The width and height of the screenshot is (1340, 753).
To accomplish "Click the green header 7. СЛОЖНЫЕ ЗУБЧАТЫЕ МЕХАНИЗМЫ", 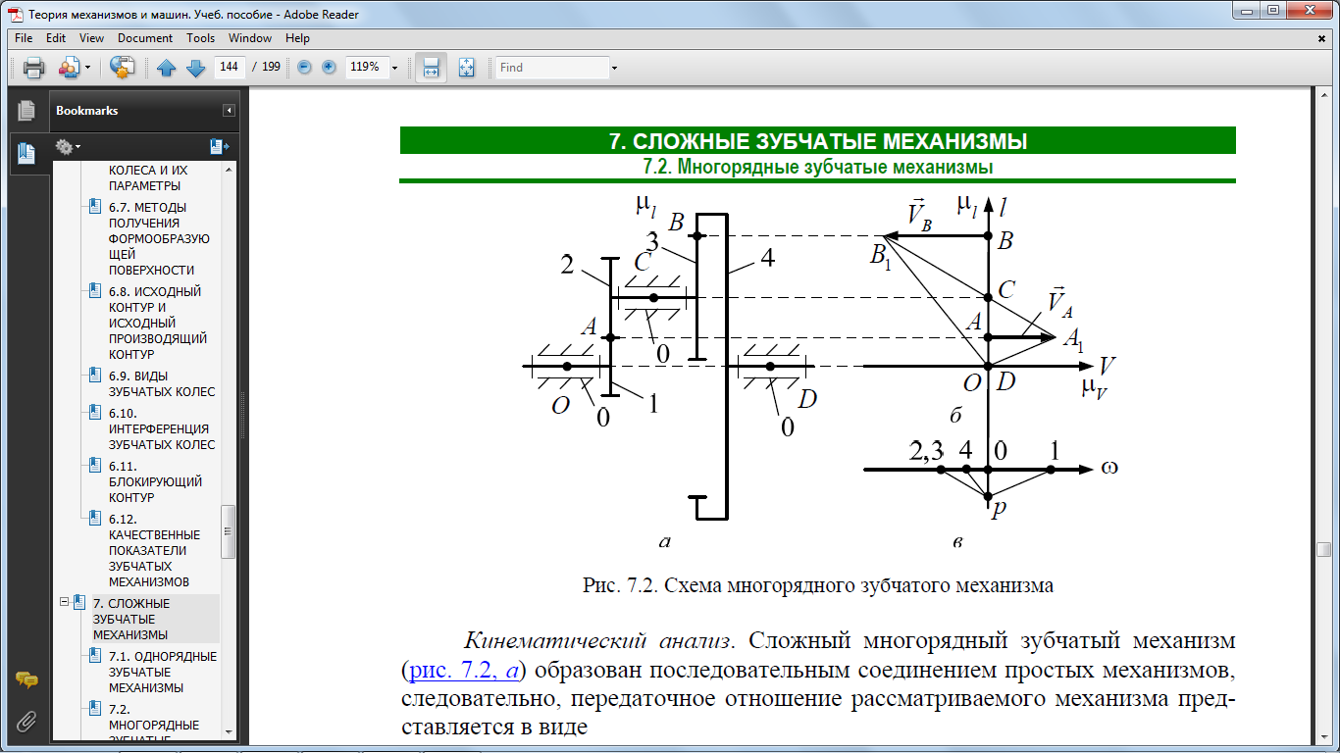I will coord(817,140).
